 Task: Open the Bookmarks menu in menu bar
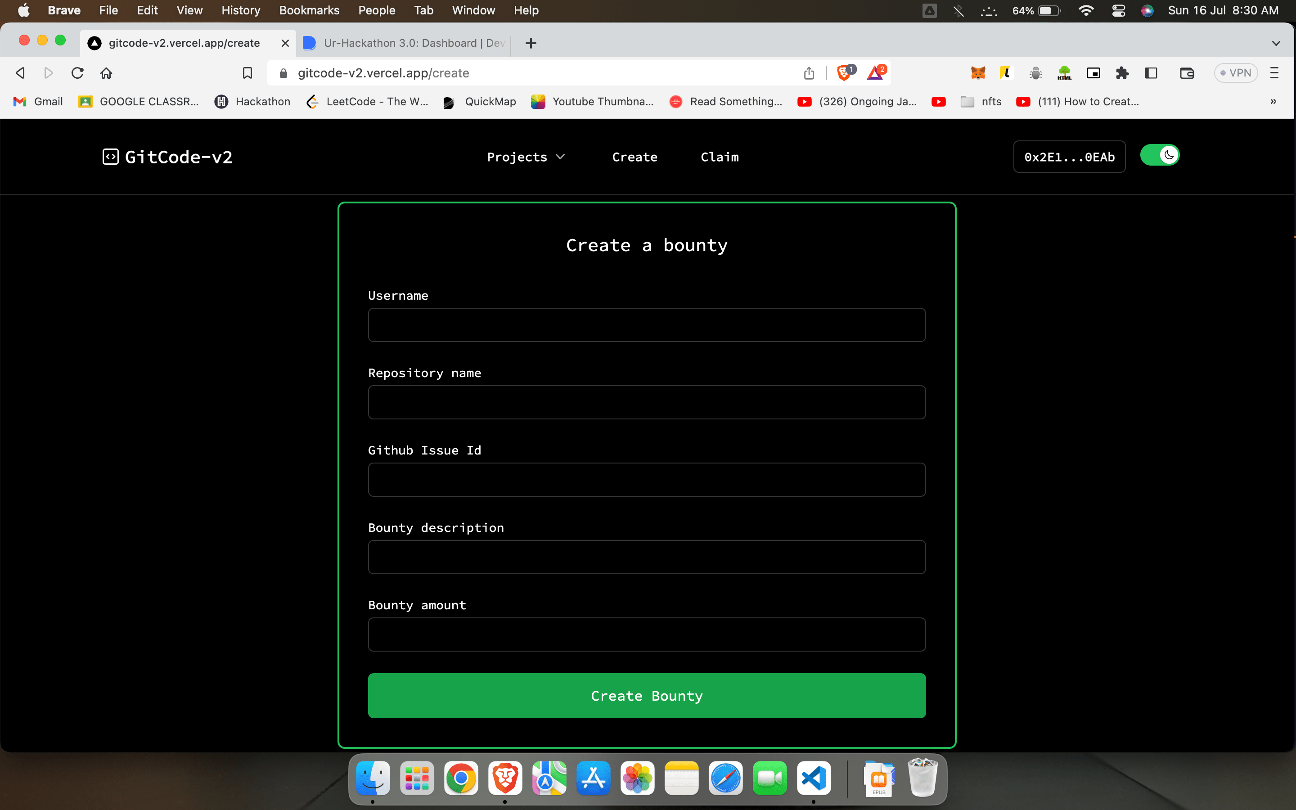coord(309,10)
